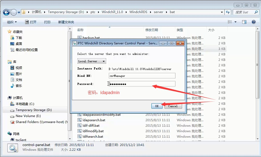
Task: Click the refresh button beside address bar
Action: pyautogui.click(x=228, y=12)
